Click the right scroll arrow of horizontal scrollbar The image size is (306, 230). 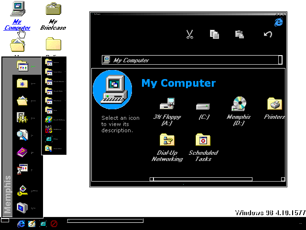[283, 179]
